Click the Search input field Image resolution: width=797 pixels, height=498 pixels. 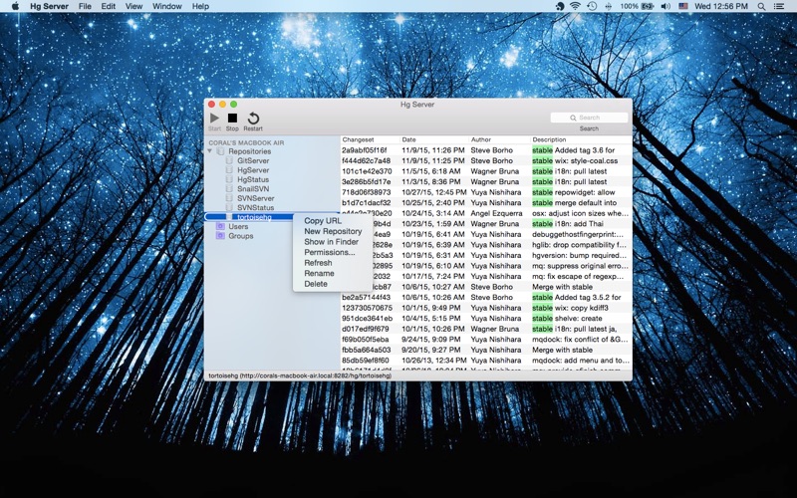pos(589,118)
